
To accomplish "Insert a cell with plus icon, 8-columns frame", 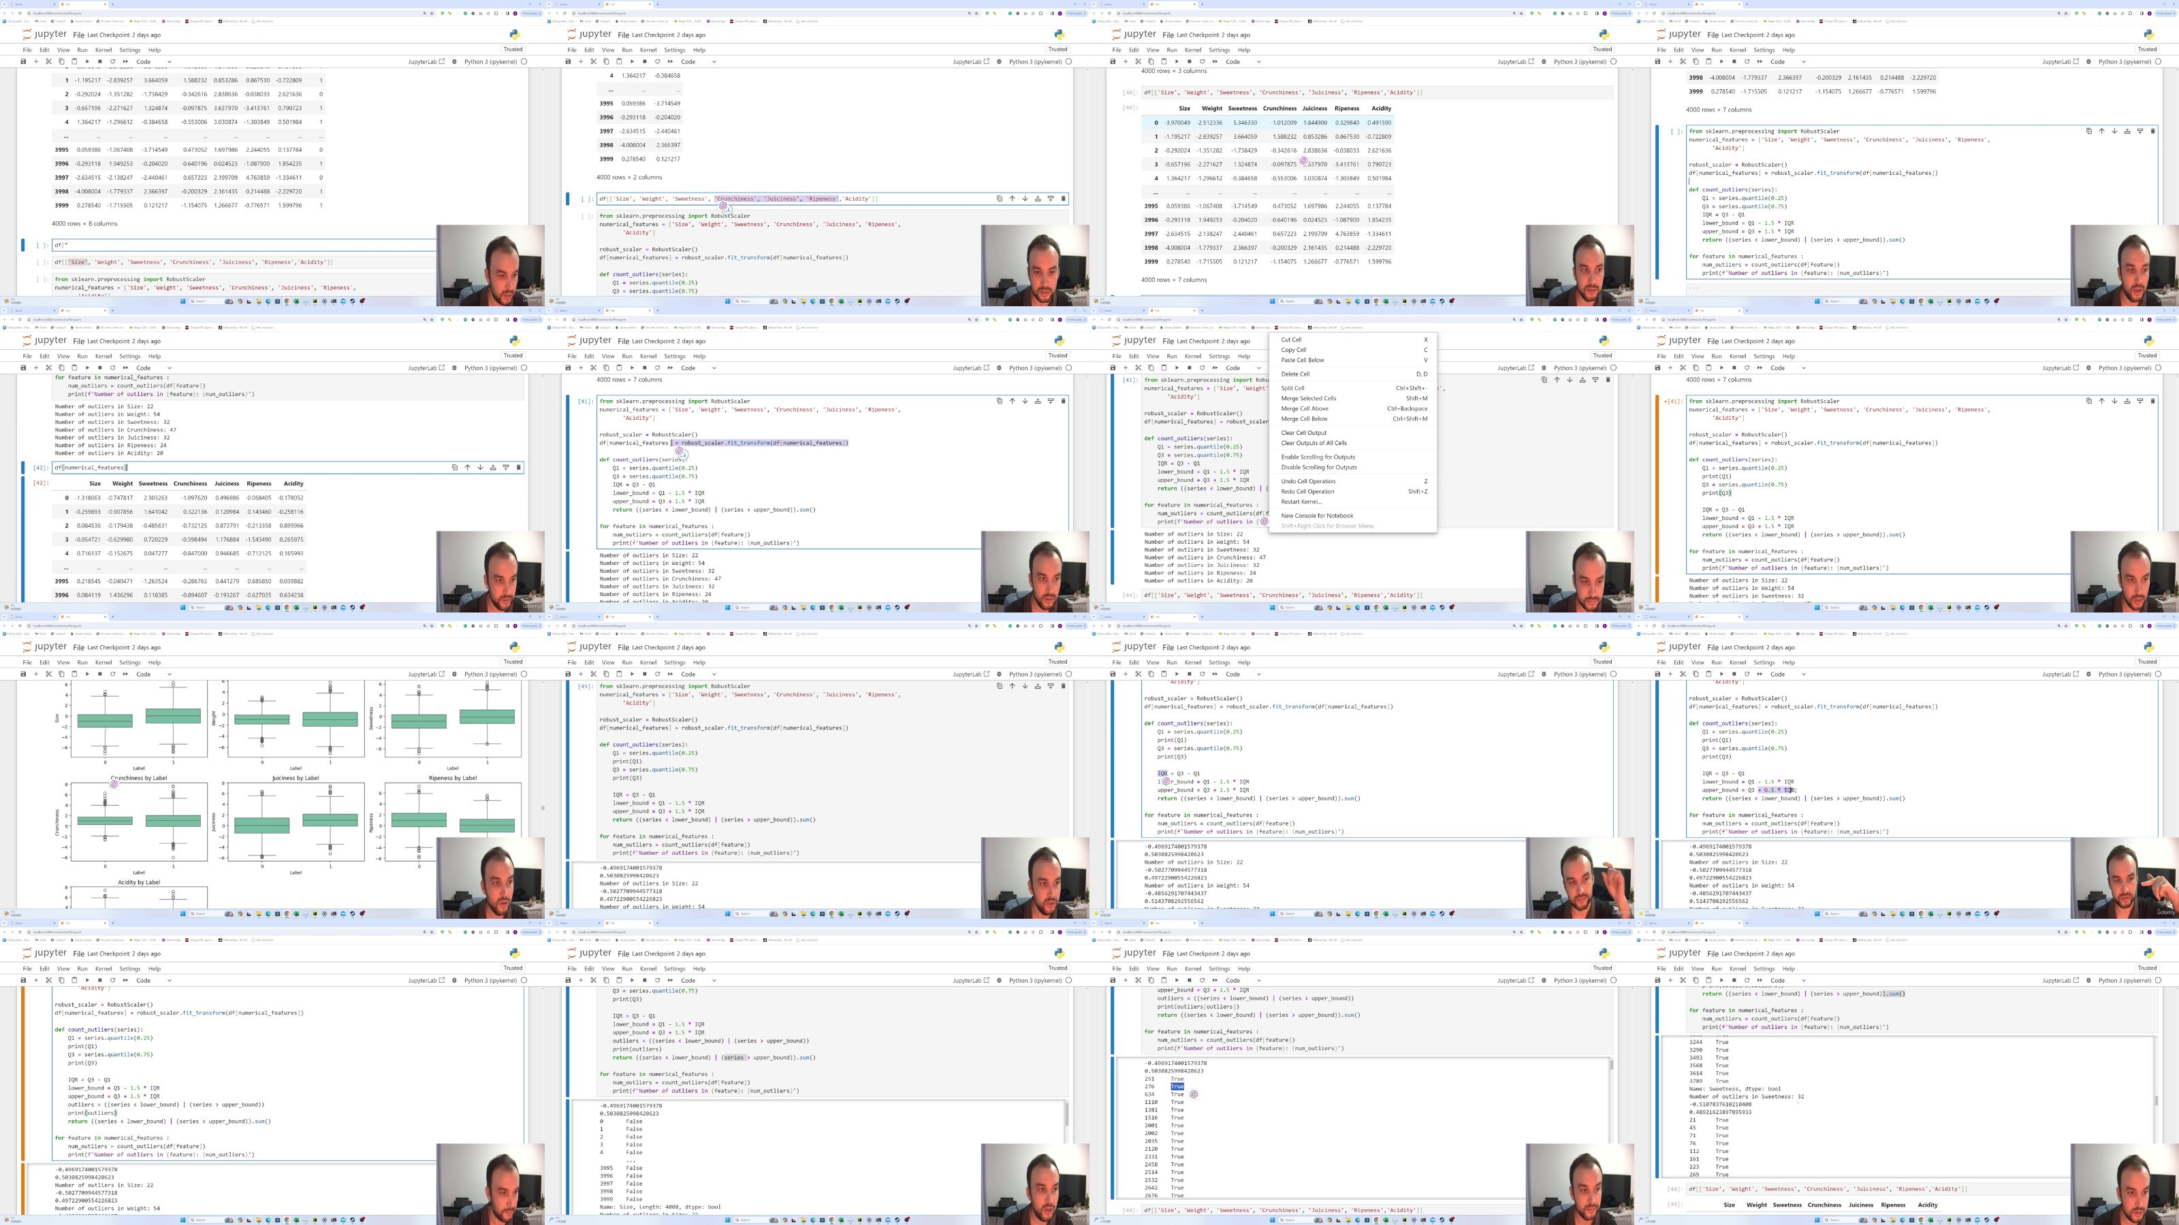I will (35, 62).
